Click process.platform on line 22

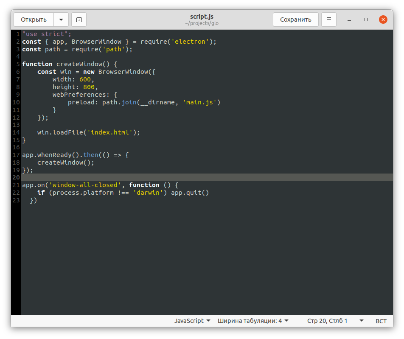(83, 193)
